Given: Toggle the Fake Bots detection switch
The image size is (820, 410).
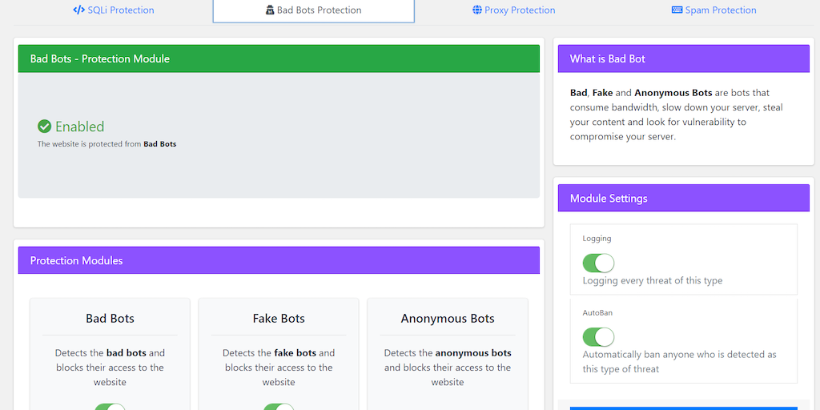Looking at the screenshot, I should tap(279, 407).
